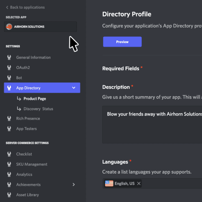Click the US flag icon in Languages
The width and height of the screenshot is (202, 202).
(109, 183)
